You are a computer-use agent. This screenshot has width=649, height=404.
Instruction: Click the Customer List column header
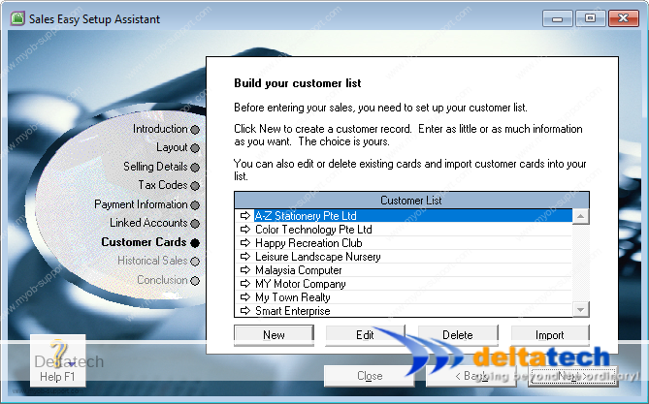click(x=411, y=201)
